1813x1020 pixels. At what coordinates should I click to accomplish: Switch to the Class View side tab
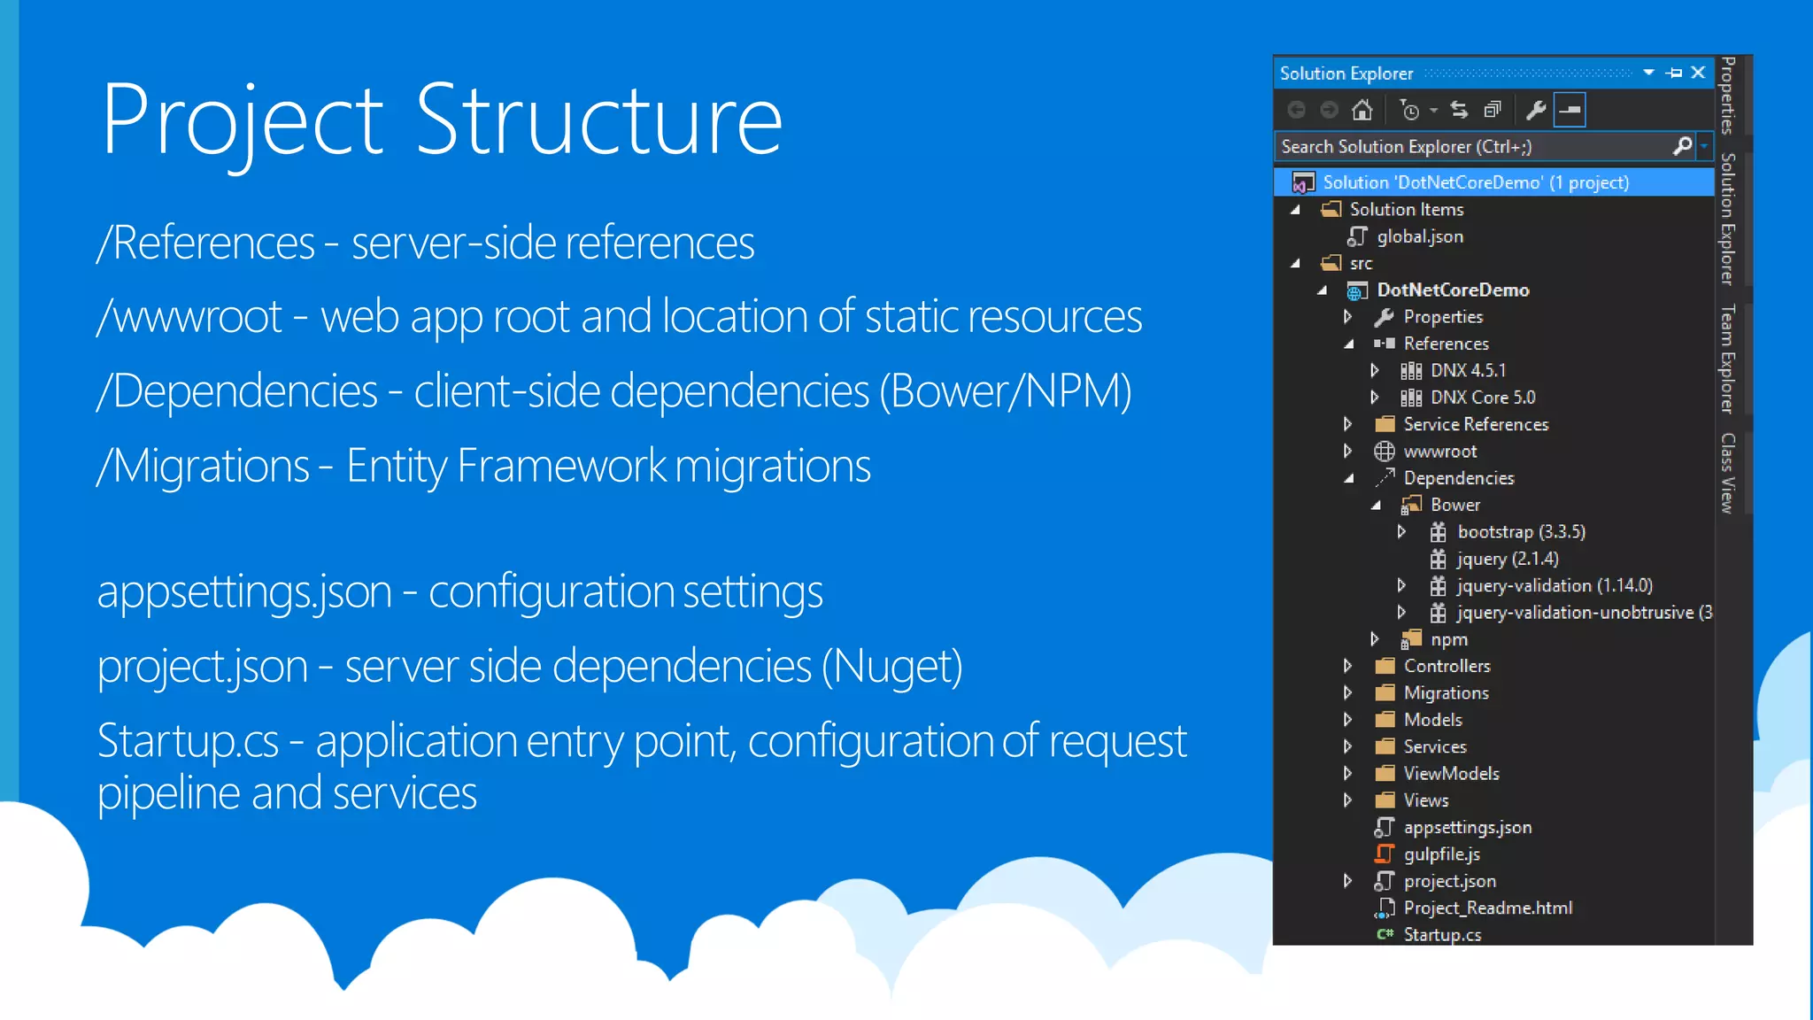pyautogui.click(x=1727, y=473)
